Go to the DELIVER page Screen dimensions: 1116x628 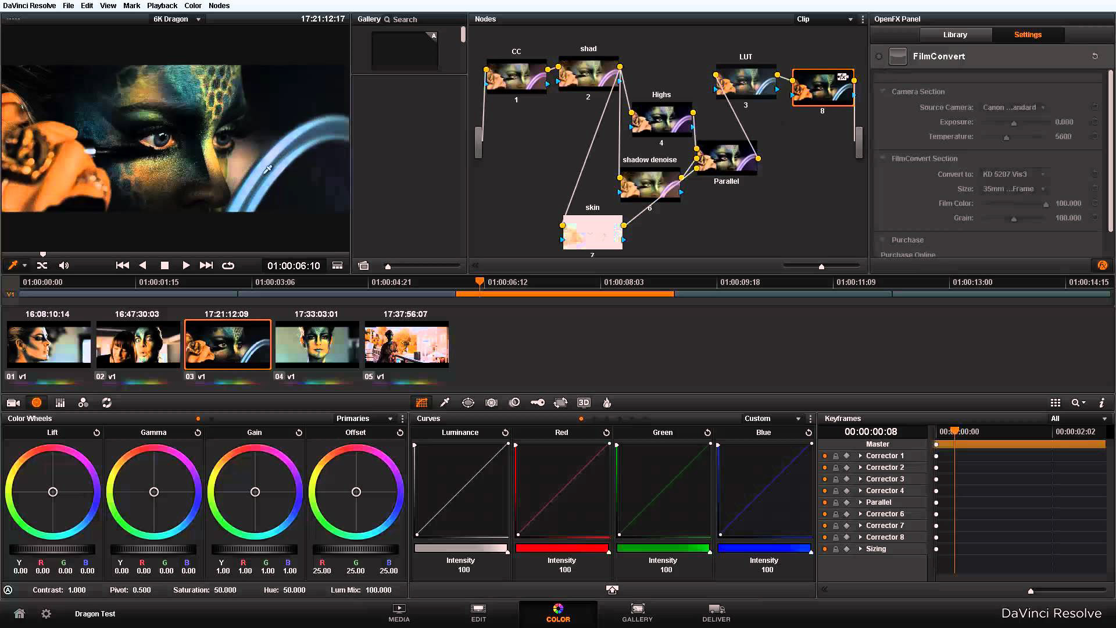coord(716,613)
